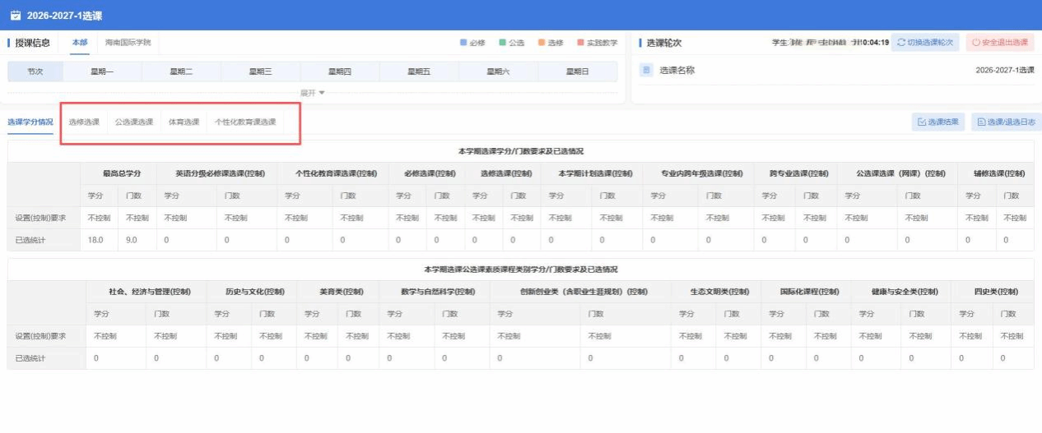Open the 选修选课 tab
The image size is (1042, 433).
pos(84,122)
